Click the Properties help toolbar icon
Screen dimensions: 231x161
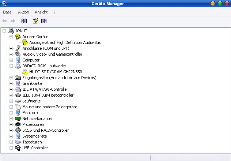(x=35, y=21)
